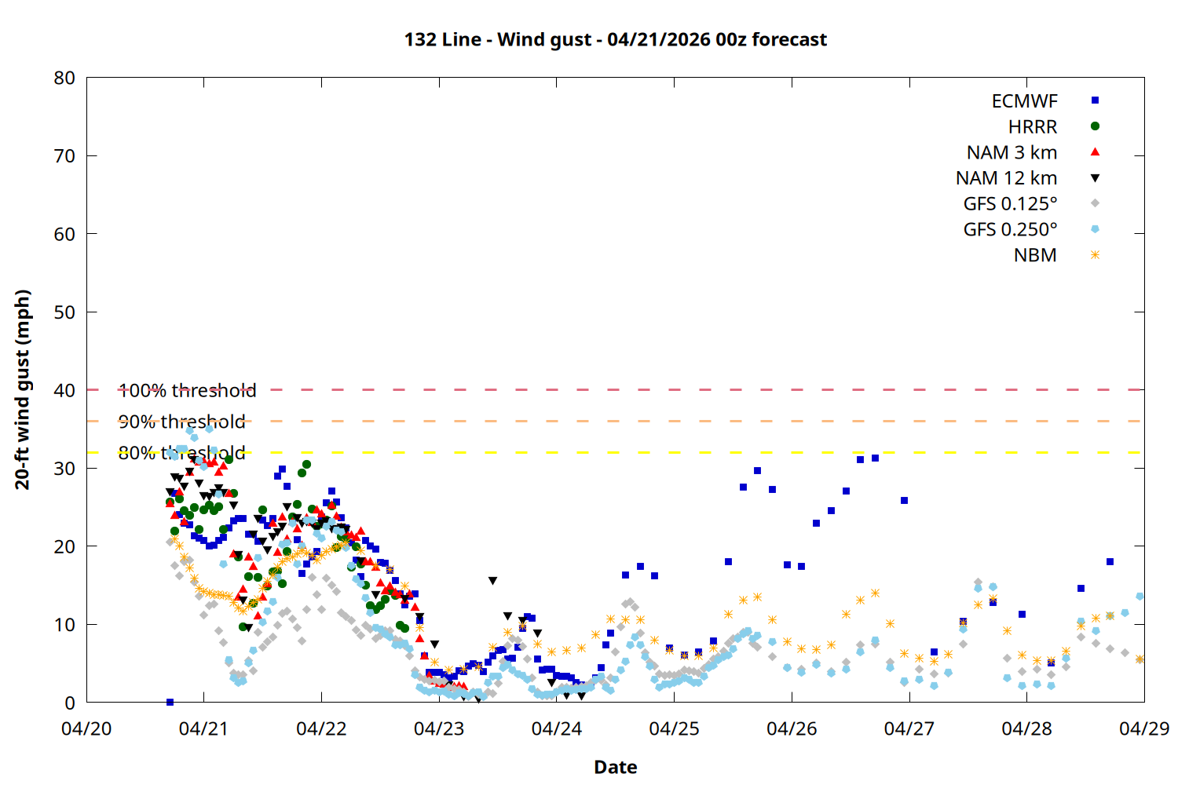
Task: Select the 80% threshold label
Action: click(x=181, y=453)
